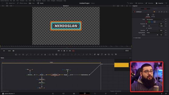
Task: Adjust the Glow Size slider
Action: coord(152,31)
